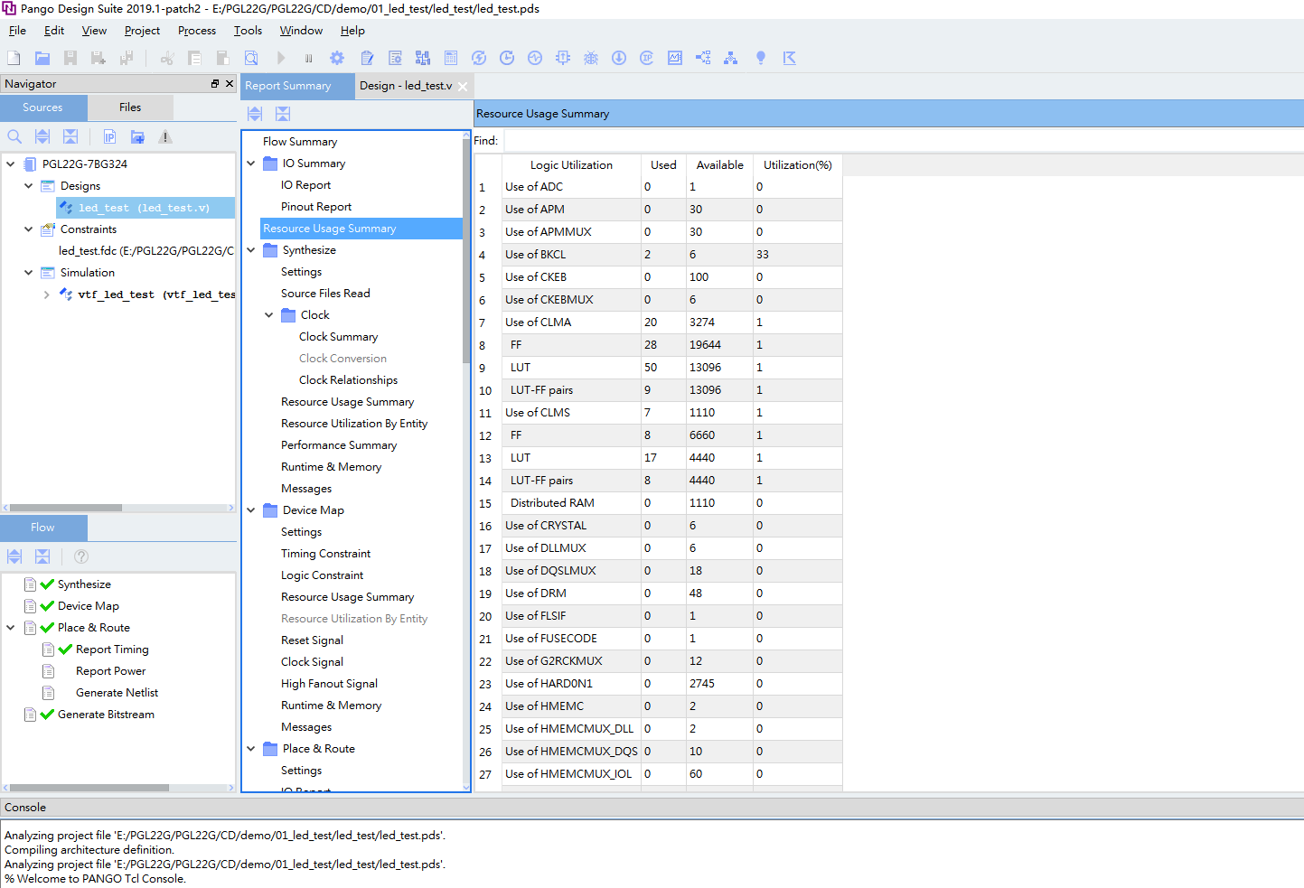This screenshot has height=888, width=1304.
Task: Click the K-arrow icon at toolbar end
Action: 790,58
